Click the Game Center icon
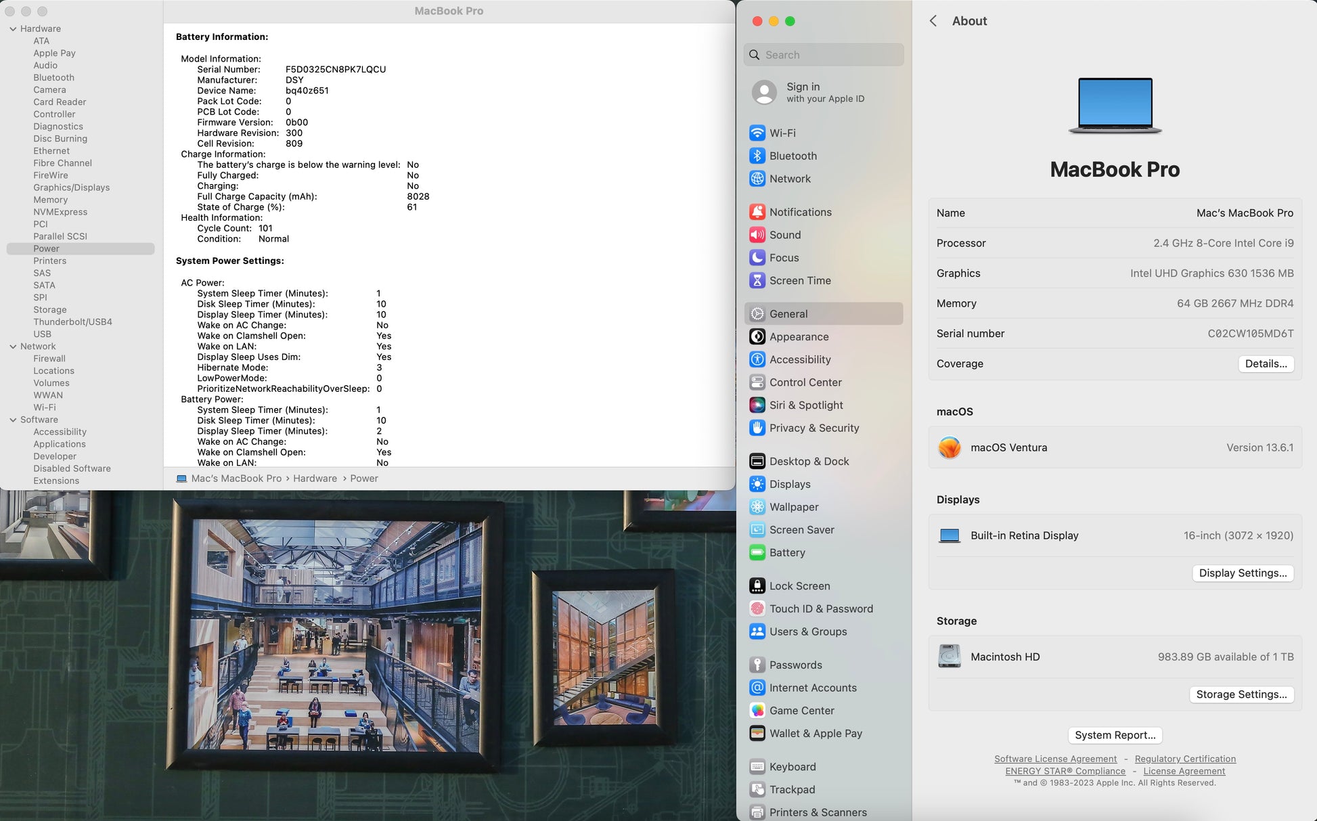This screenshot has height=821, width=1317. 757,711
